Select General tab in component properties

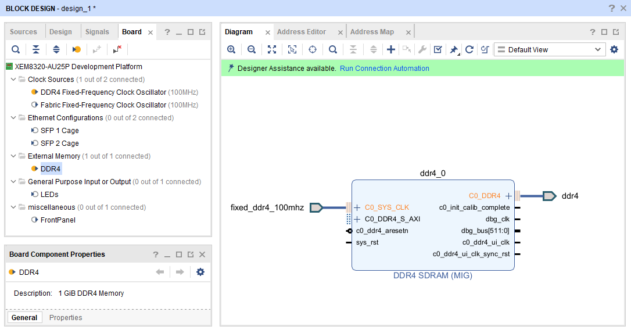(x=24, y=318)
